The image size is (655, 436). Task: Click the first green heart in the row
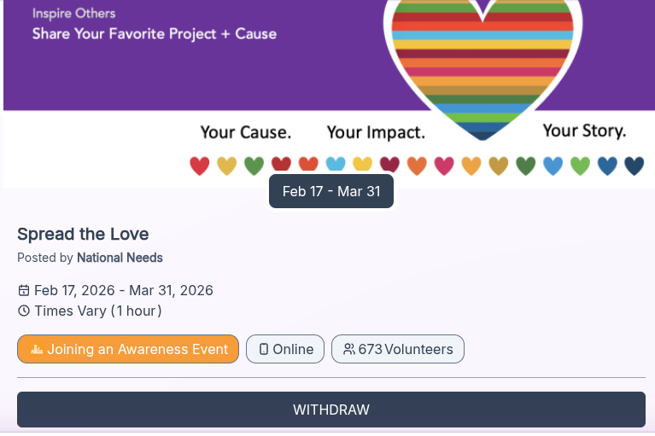tap(254, 166)
